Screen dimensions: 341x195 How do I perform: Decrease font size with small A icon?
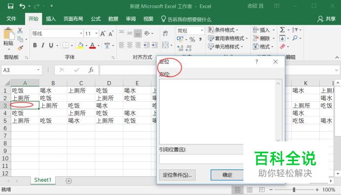pos(111,34)
